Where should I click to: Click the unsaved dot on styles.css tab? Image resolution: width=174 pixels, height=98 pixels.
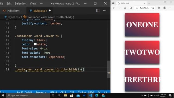tap(50, 11)
